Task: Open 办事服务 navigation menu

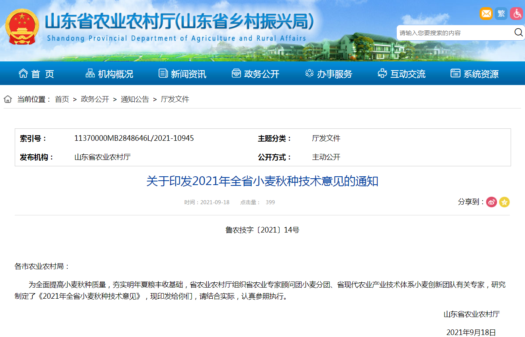Action: click(335, 74)
